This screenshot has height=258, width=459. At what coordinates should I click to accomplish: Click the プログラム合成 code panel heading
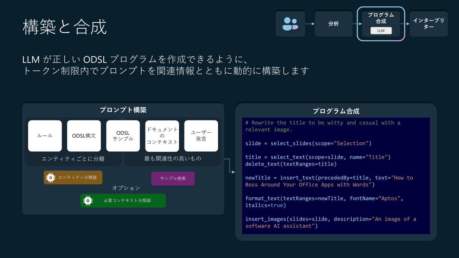pyautogui.click(x=336, y=111)
